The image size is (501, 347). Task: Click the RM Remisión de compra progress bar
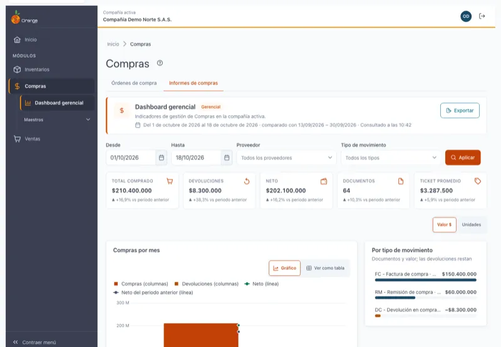coord(425,298)
